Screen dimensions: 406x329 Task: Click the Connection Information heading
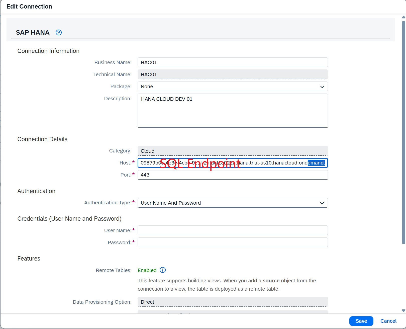(x=48, y=51)
